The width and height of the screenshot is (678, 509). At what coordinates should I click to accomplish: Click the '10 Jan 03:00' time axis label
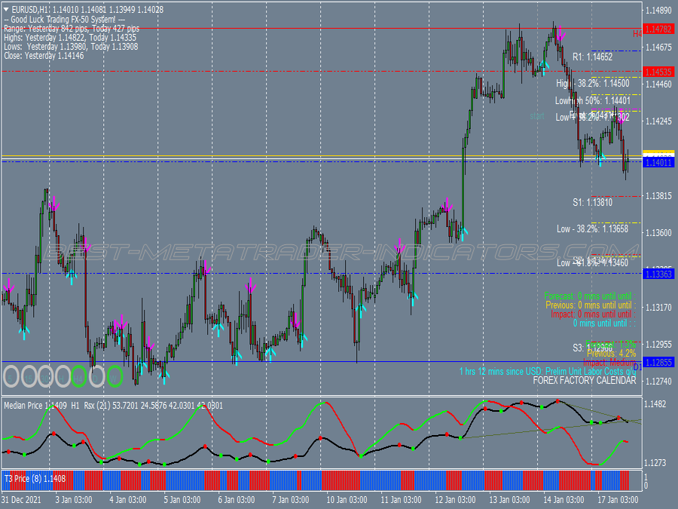tap(347, 499)
